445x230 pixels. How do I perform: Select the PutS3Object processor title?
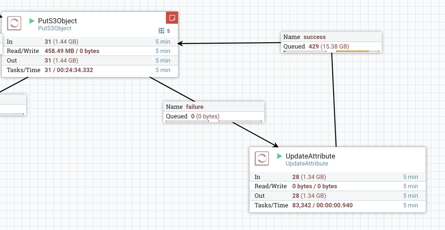(x=57, y=21)
